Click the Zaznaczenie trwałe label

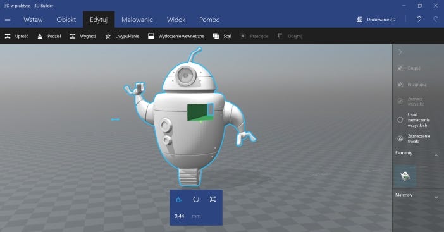coord(419,138)
